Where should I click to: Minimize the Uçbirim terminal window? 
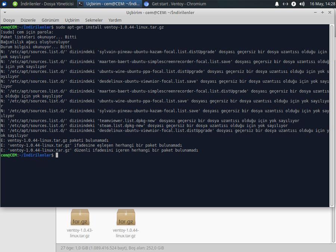315,13
